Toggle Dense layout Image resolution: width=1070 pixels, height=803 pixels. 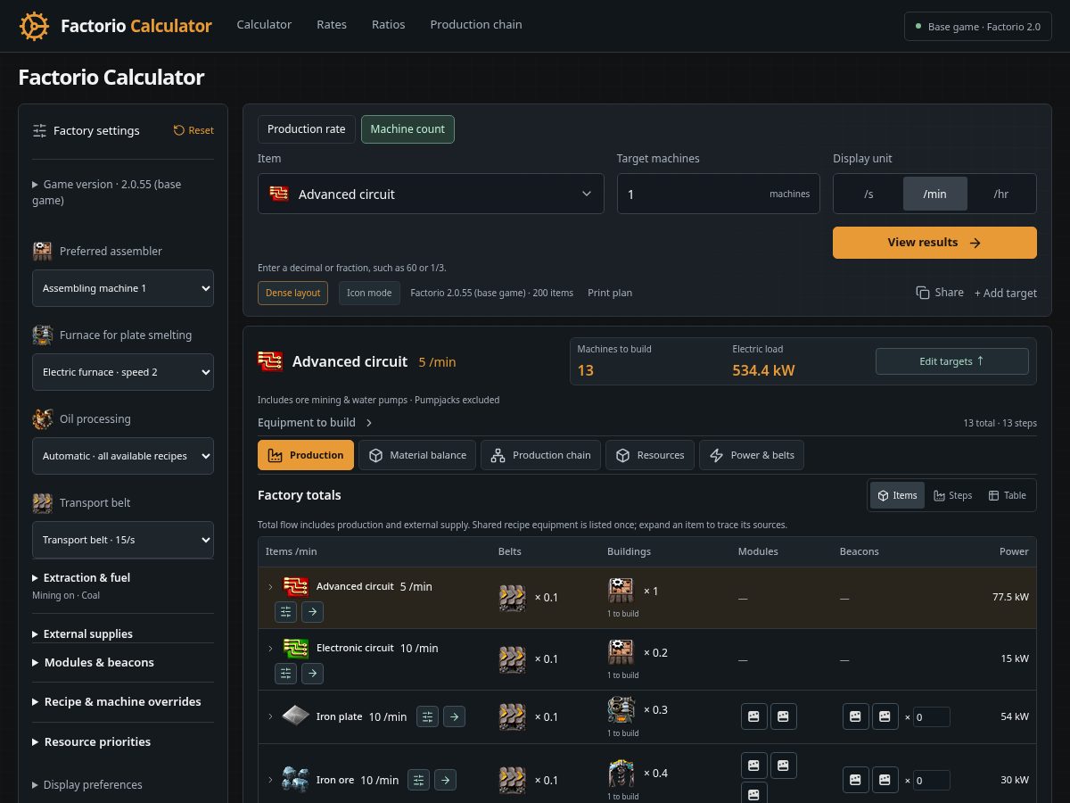[x=292, y=293]
